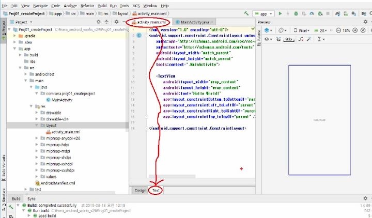The image size is (372, 218).
Task: Expand the androidTest folder
Action: pyautogui.click(x=26, y=74)
